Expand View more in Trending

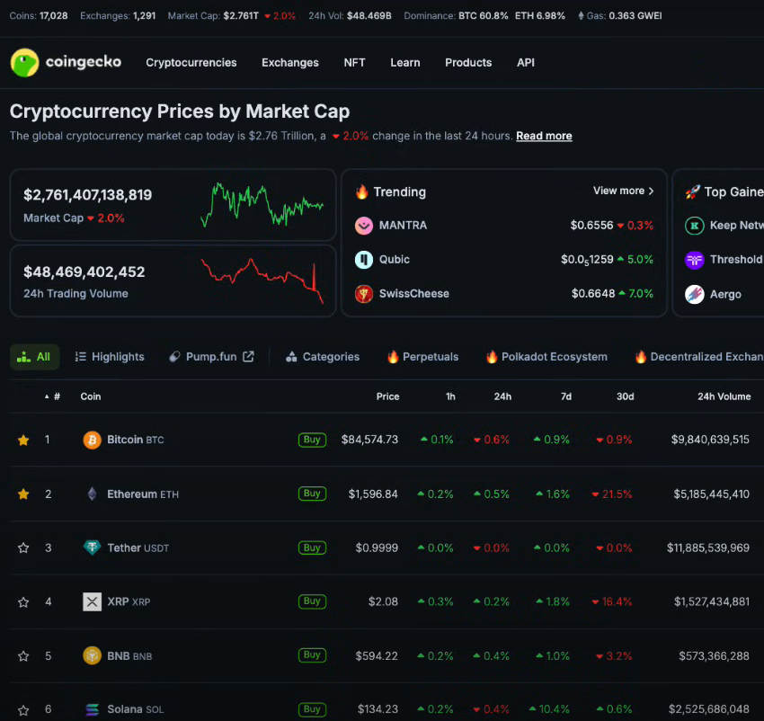(x=623, y=191)
